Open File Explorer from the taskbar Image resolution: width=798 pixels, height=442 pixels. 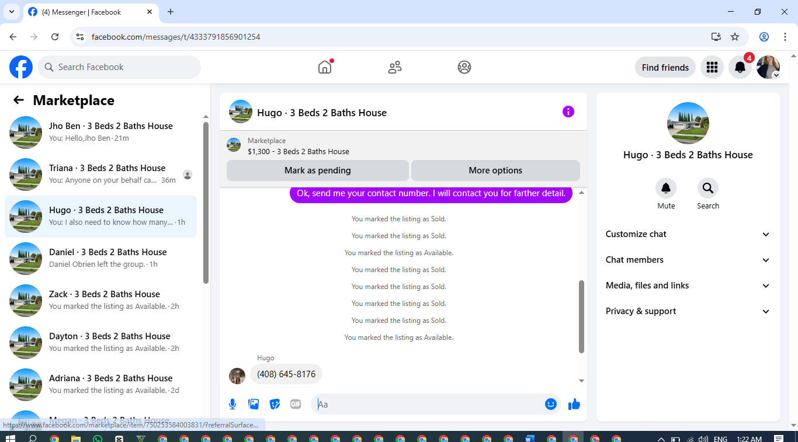click(76, 438)
